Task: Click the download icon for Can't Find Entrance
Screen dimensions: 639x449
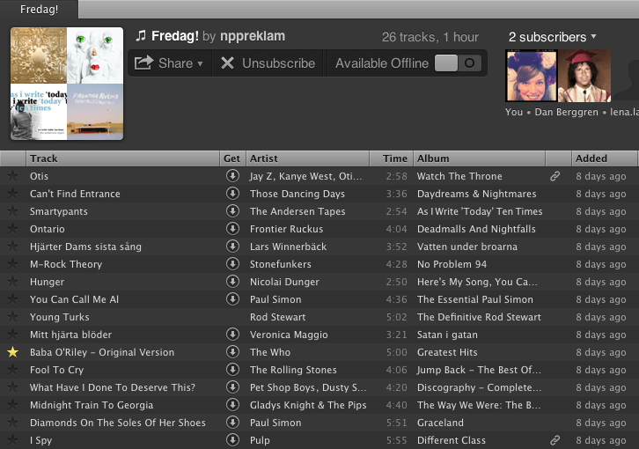Action: point(232,194)
